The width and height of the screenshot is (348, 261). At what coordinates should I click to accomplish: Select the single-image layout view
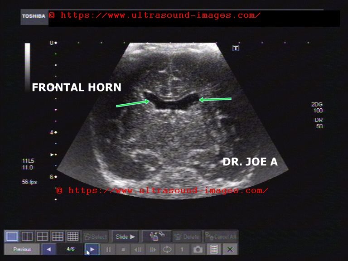click(x=12, y=237)
